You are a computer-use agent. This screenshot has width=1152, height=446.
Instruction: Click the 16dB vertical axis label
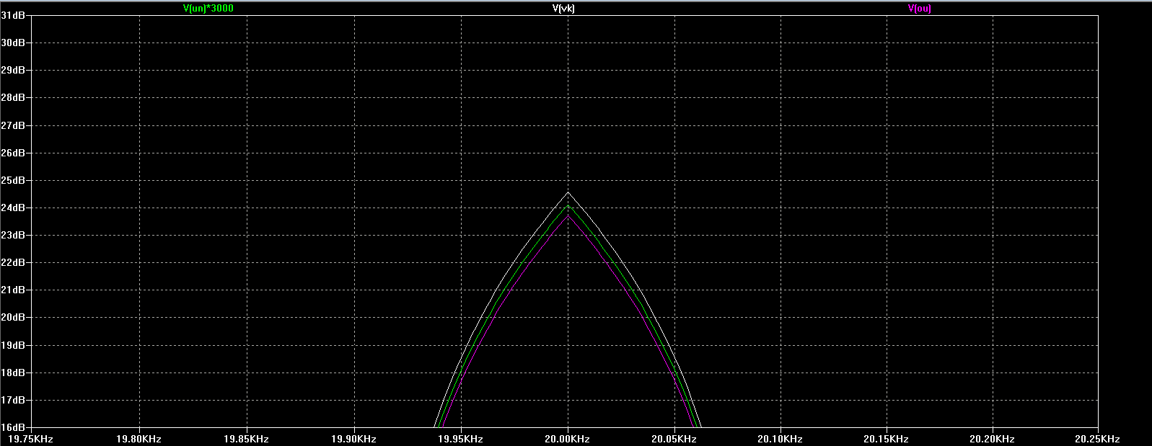(13, 427)
